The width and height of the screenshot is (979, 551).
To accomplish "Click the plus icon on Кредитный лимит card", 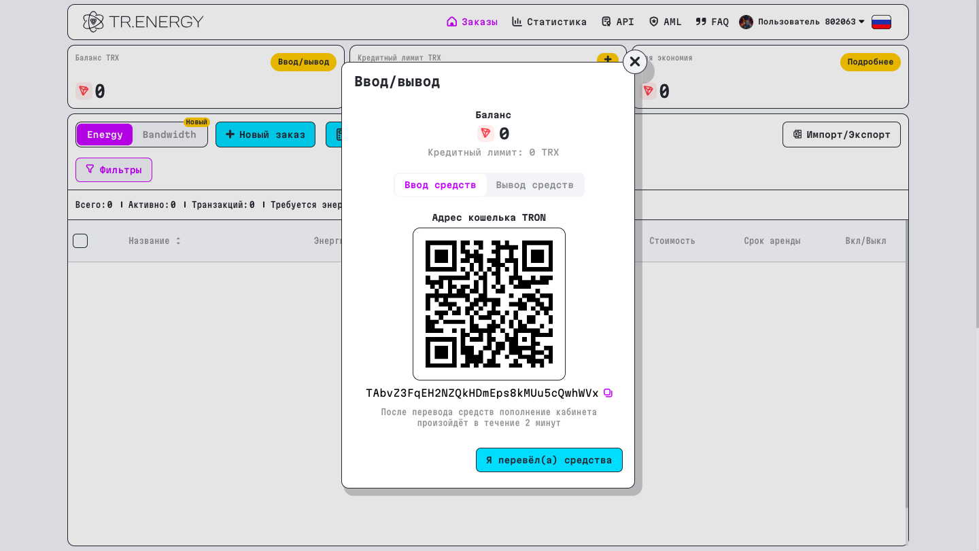I will 607,60.
